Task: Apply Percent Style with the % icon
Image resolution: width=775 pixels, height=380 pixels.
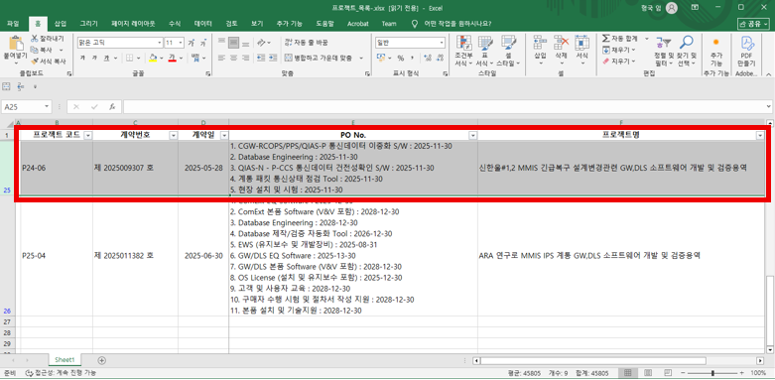Action: click(401, 59)
